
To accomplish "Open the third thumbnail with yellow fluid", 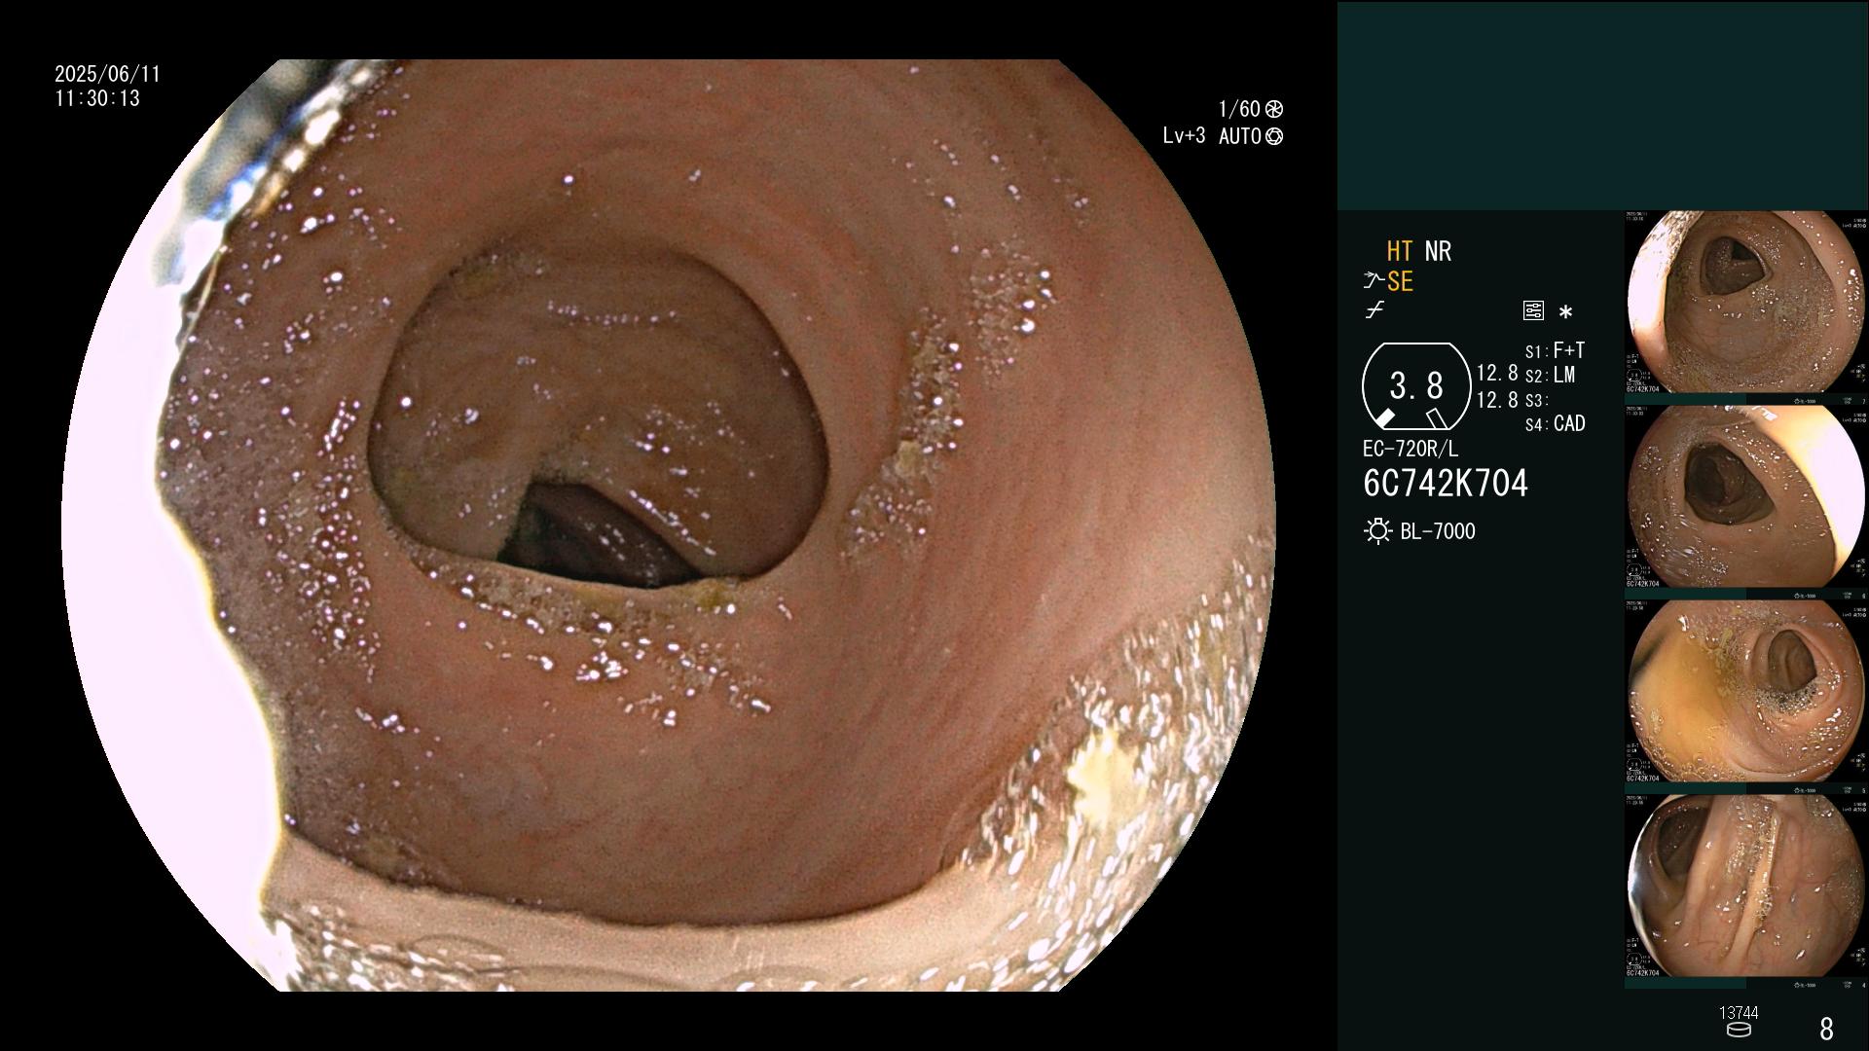I will point(1745,693).
